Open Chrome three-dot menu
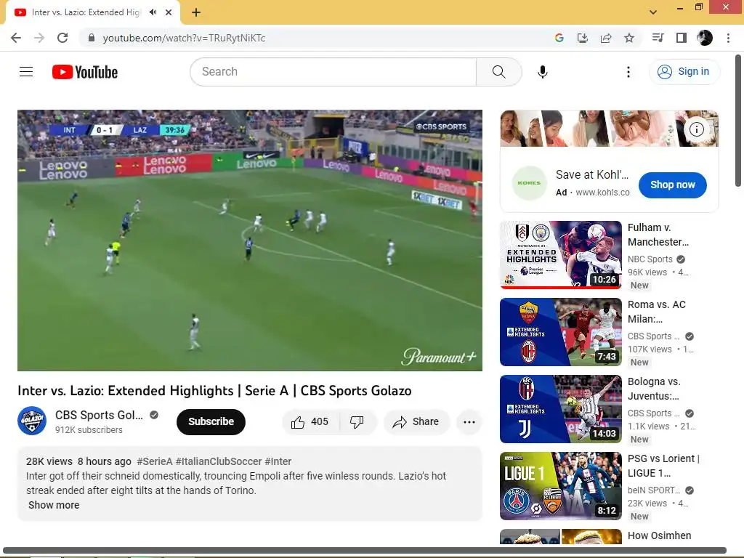The image size is (744, 558). tap(728, 38)
